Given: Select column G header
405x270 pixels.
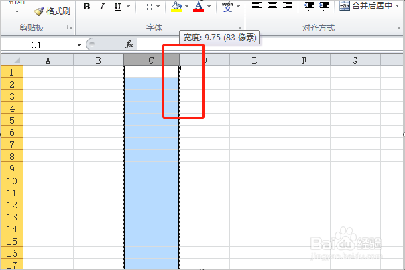Looking at the screenshot, I should click(355, 60).
